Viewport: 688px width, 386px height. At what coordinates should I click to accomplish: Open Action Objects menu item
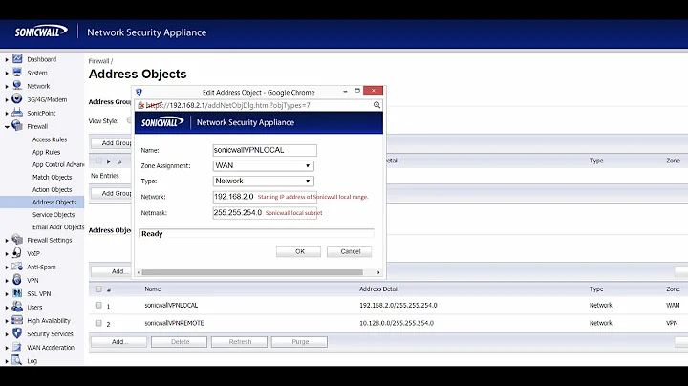click(52, 189)
